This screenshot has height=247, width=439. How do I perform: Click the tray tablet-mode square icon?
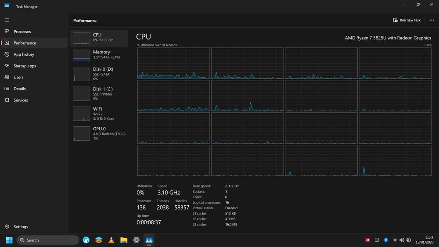pyautogui.click(x=377, y=240)
